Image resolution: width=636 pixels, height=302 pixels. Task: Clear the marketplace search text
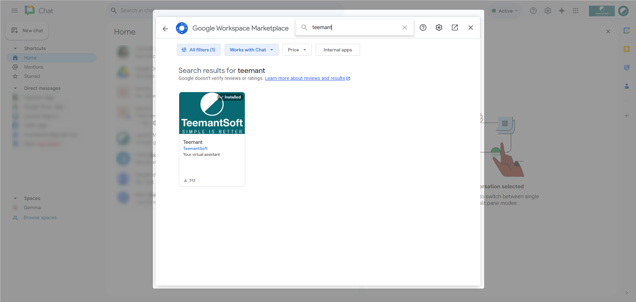pos(405,28)
